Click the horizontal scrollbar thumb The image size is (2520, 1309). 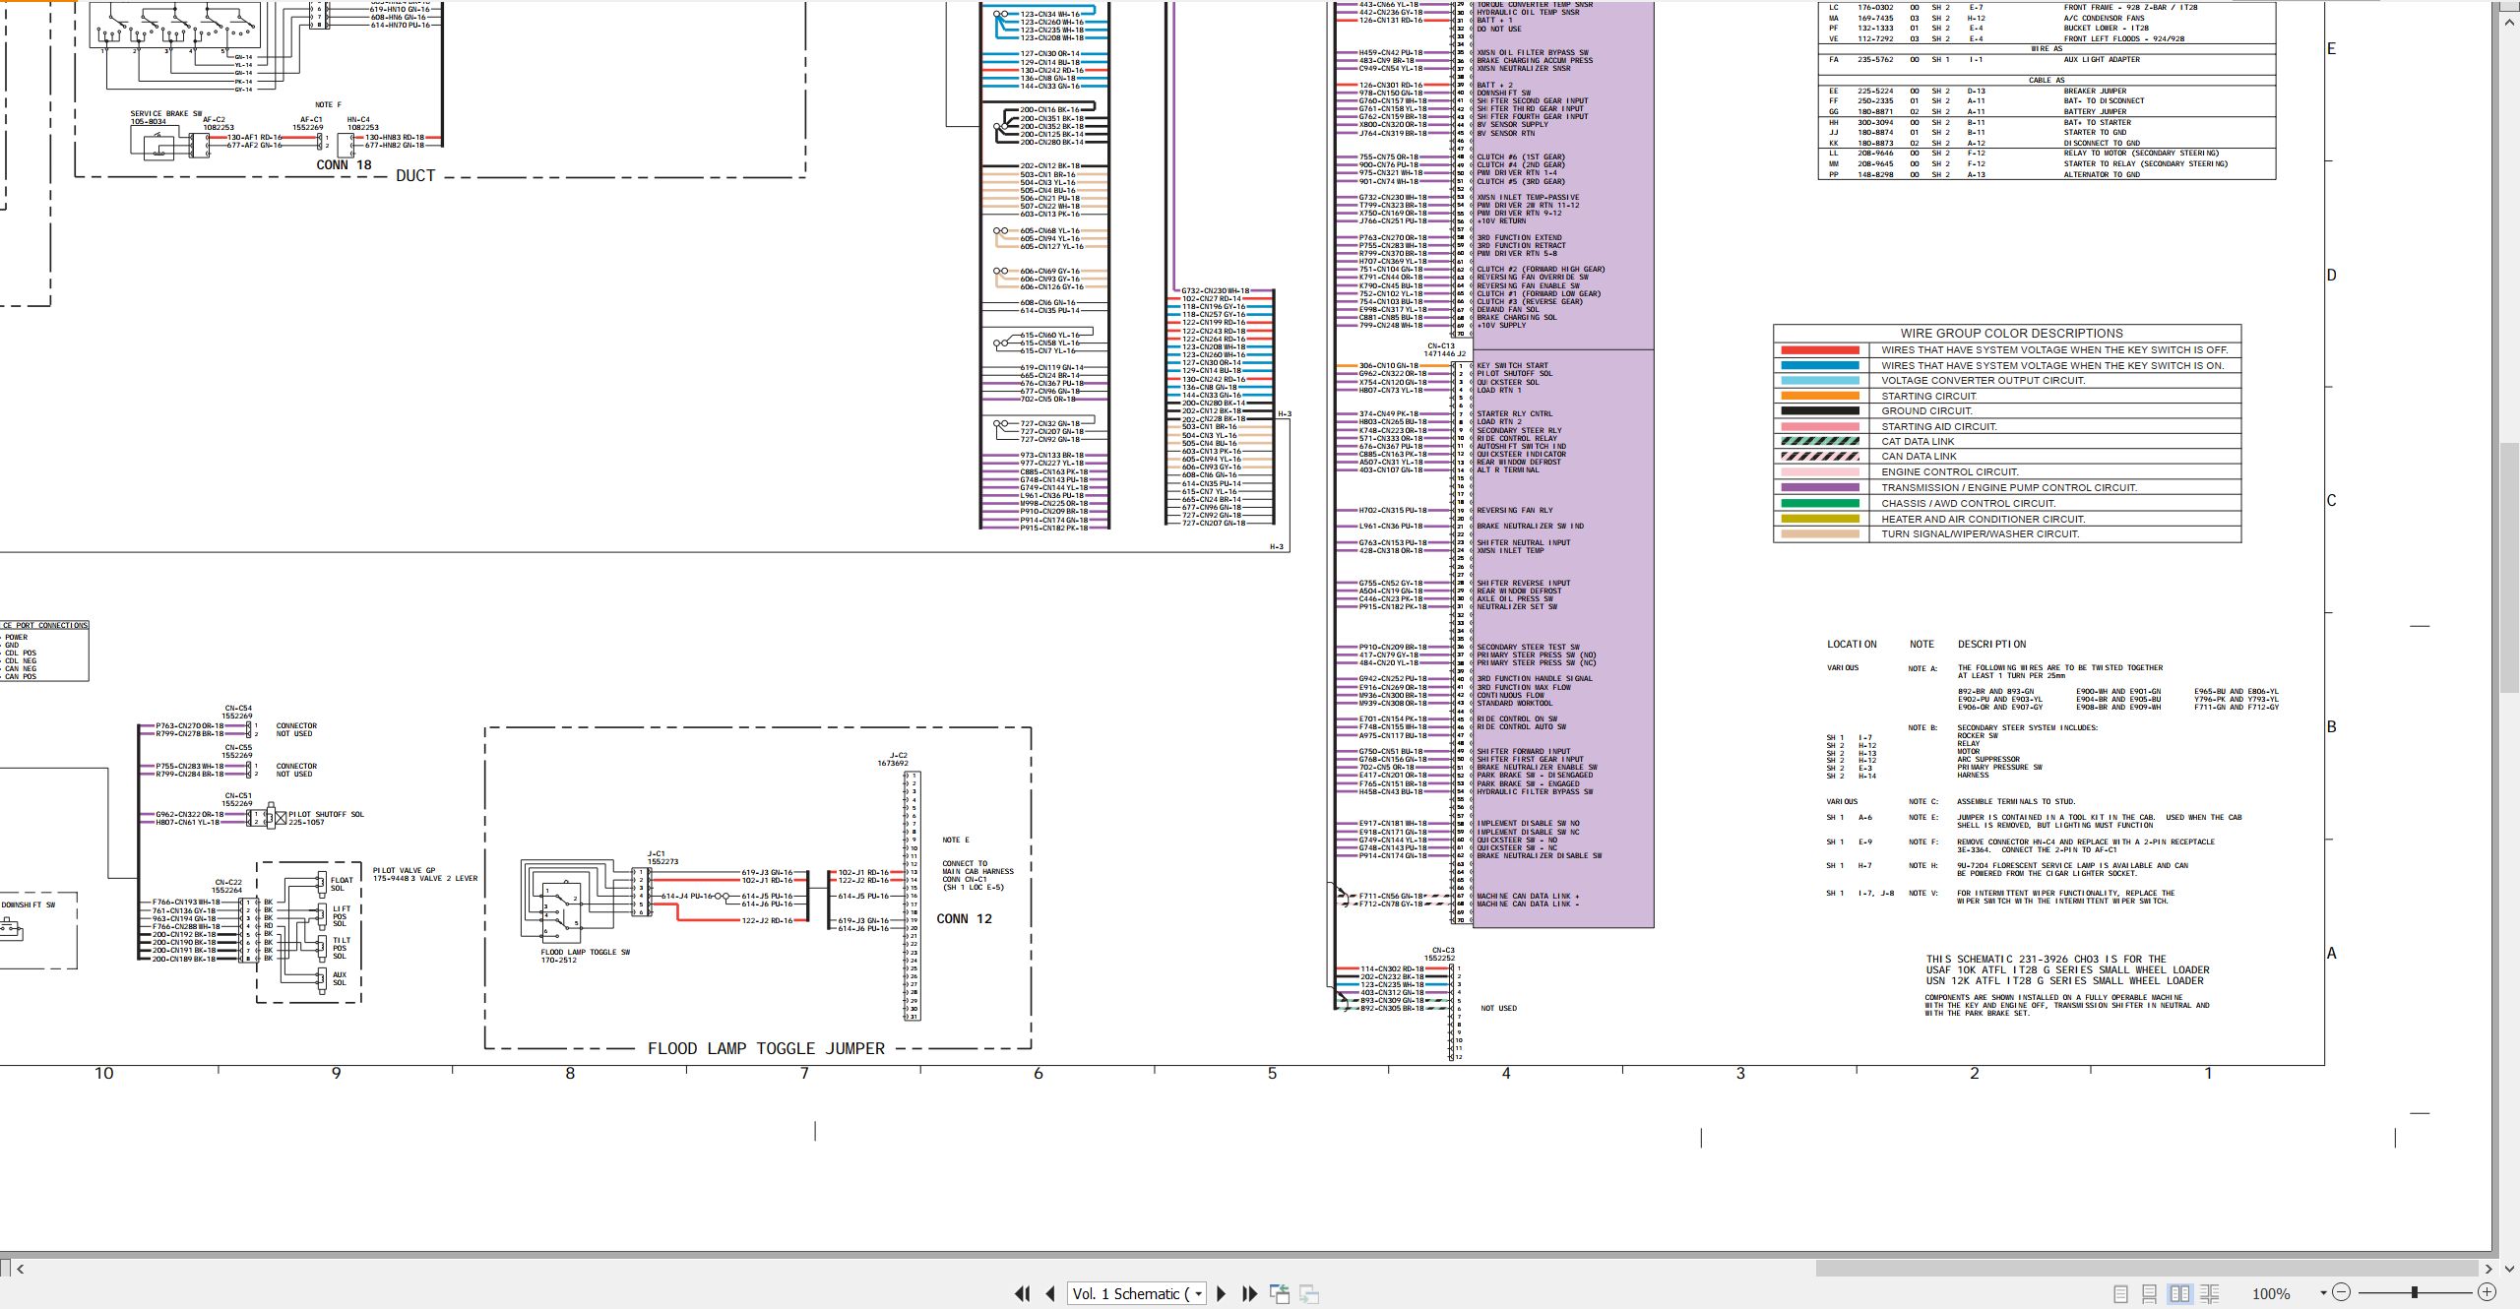point(2147,1269)
